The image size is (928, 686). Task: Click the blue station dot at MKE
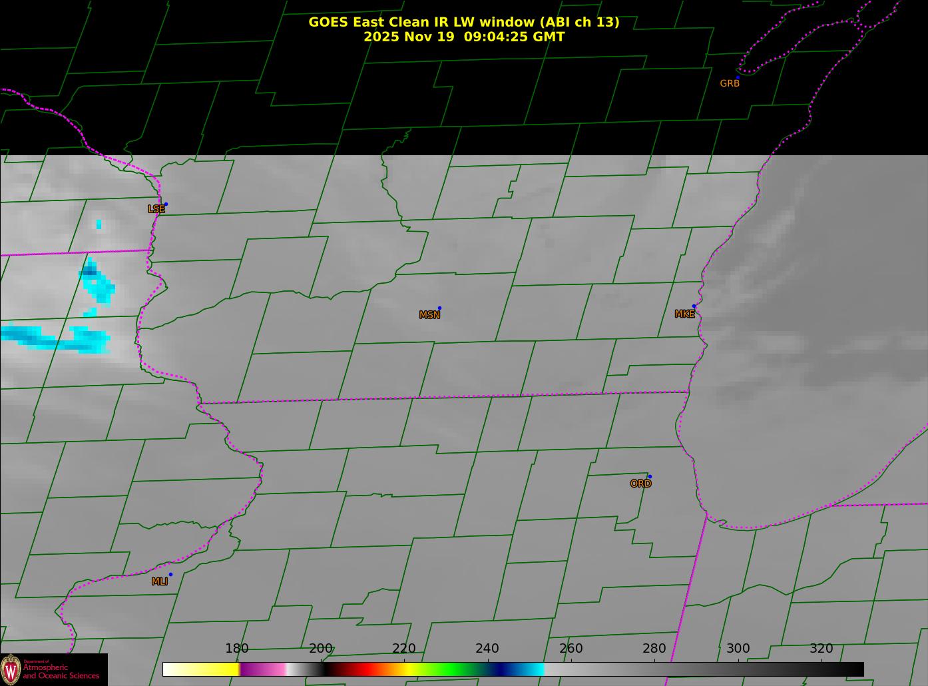point(694,306)
